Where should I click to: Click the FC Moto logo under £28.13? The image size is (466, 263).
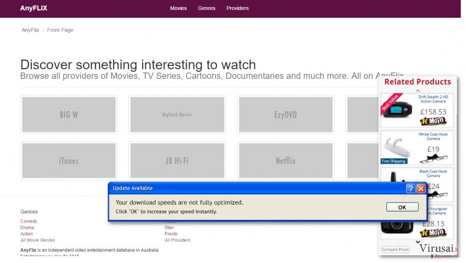434,233
